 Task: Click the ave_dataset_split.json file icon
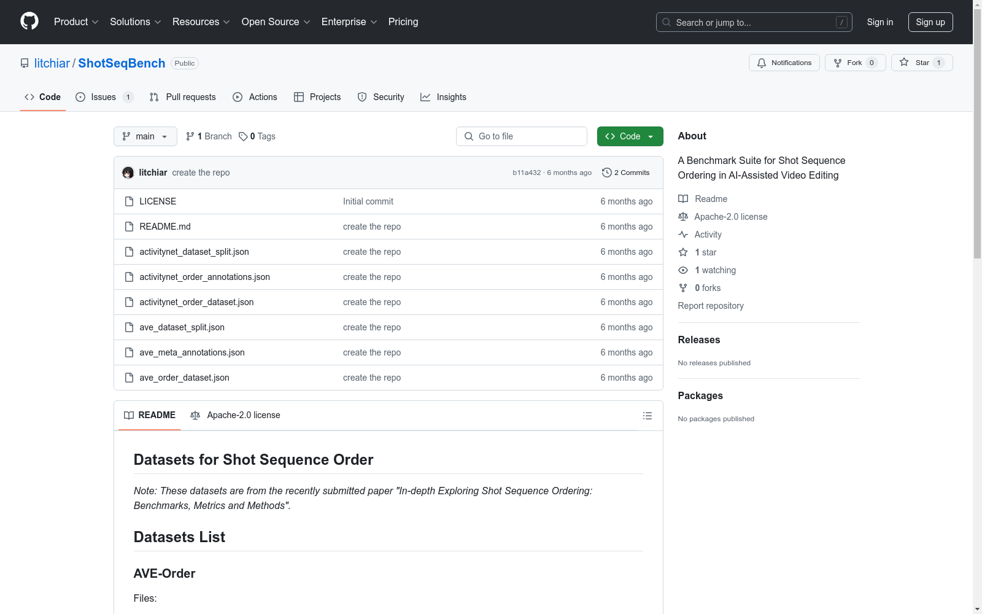tap(129, 327)
